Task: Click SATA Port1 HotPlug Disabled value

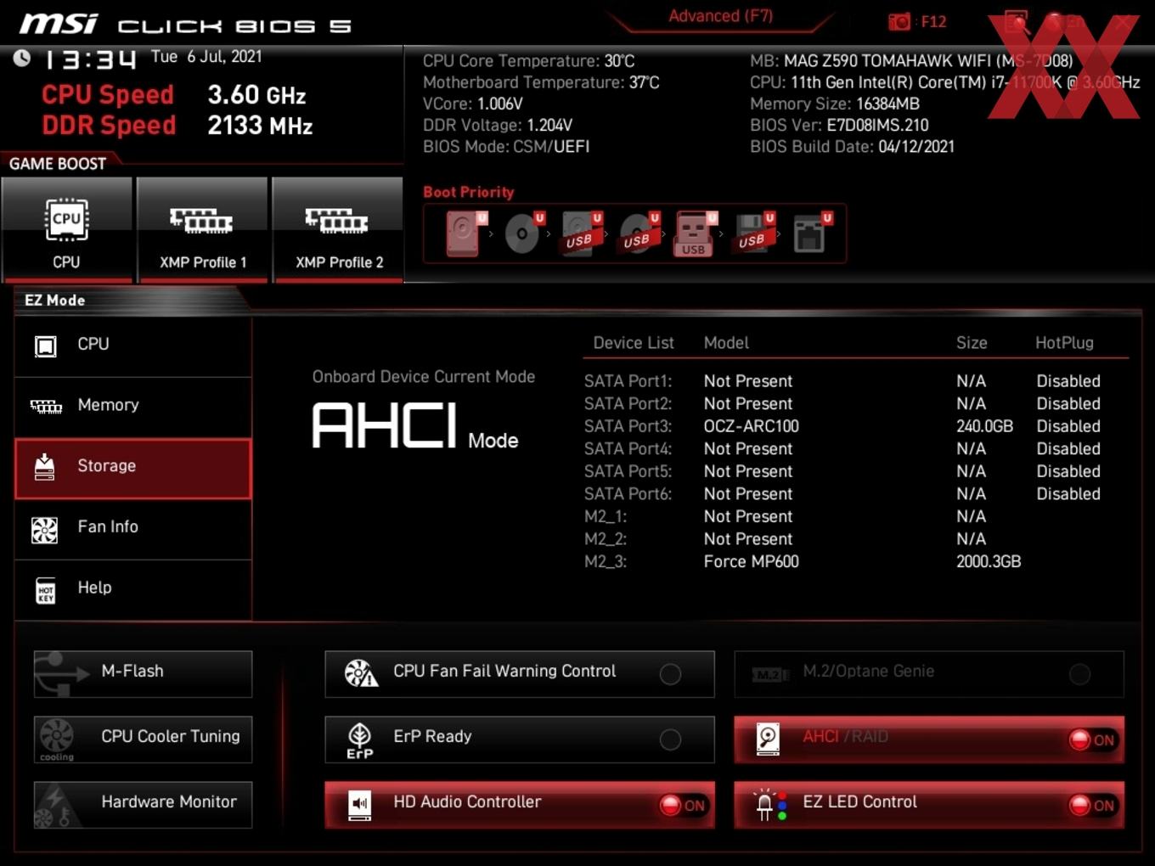Action: click(x=1068, y=381)
